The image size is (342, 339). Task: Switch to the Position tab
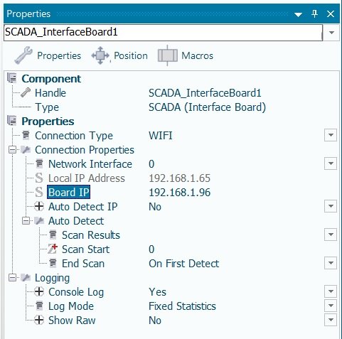pyautogui.click(x=119, y=55)
